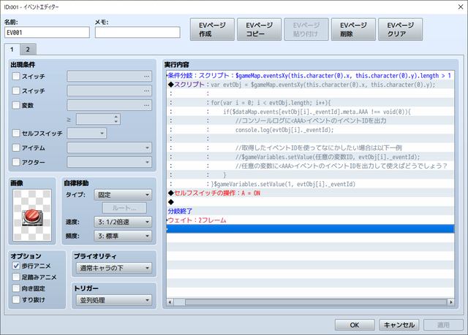Toggle the 向き固定 option
The width and height of the screenshot is (468, 335).
point(16,288)
